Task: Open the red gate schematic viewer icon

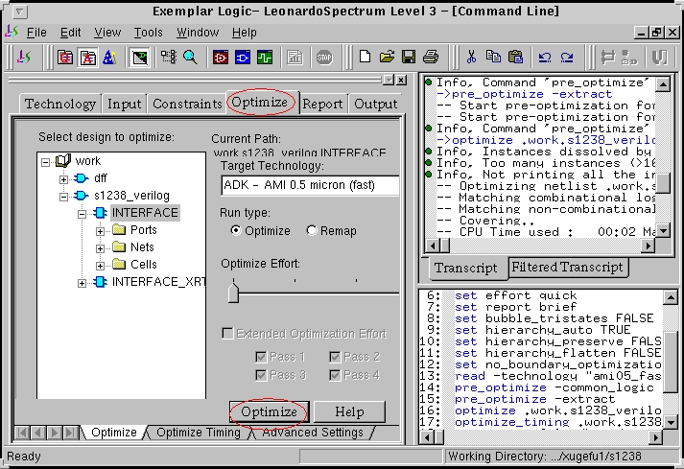Action: pos(221,58)
